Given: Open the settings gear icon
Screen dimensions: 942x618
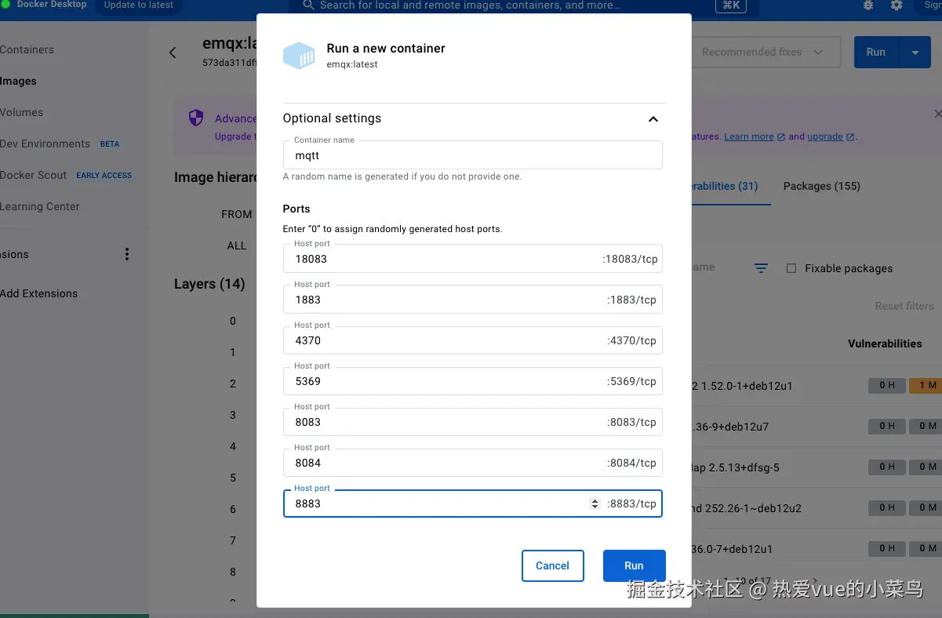Looking at the screenshot, I should [897, 5].
